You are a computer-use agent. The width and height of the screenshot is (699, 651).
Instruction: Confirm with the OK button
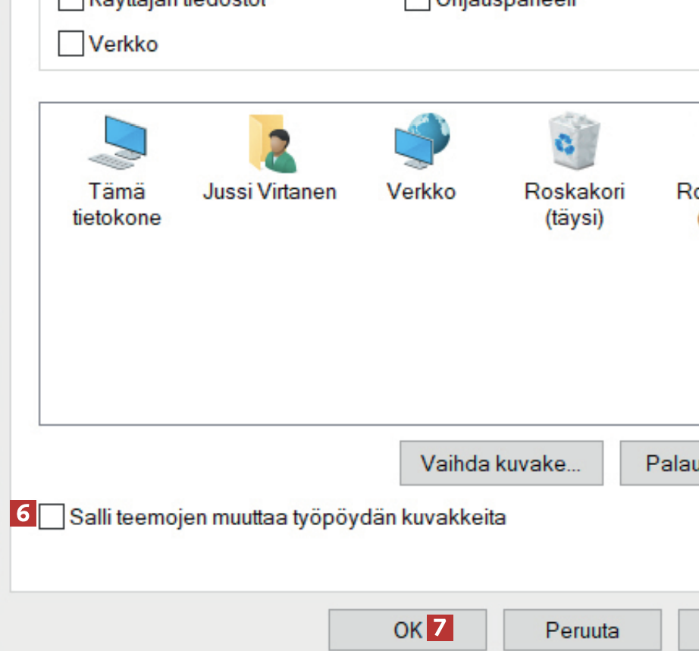pyautogui.click(x=407, y=630)
